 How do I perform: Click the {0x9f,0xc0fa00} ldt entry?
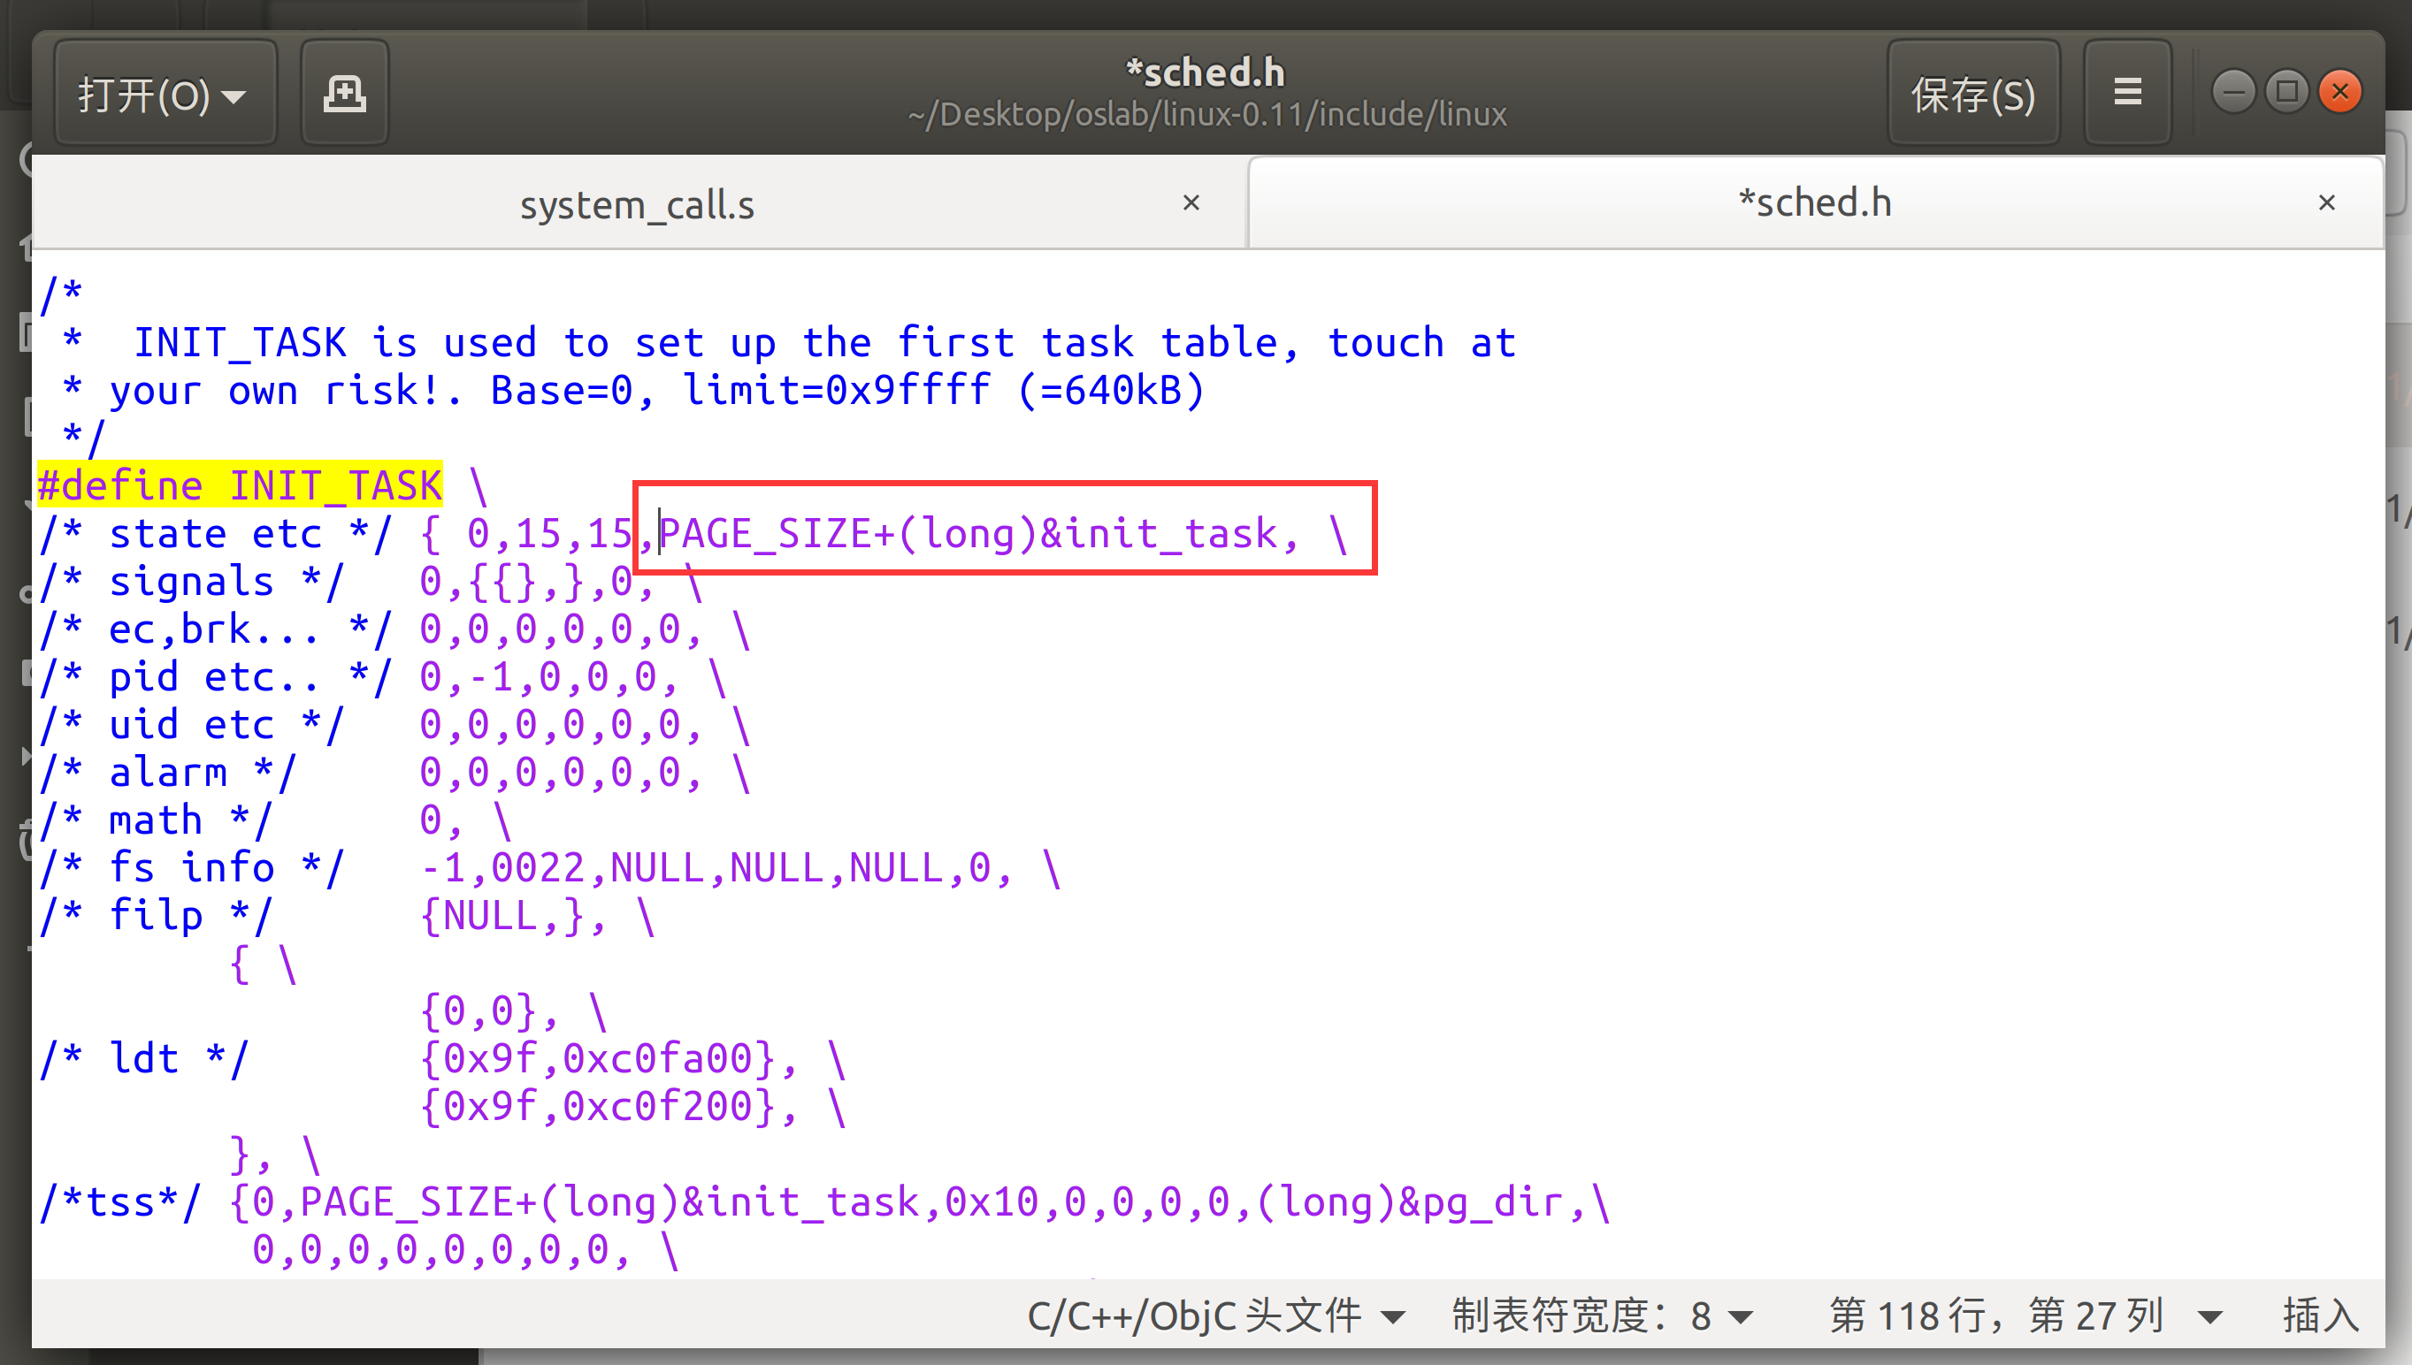[x=598, y=1059]
